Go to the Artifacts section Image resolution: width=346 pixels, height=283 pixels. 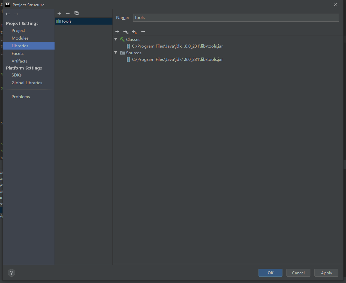coord(19,61)
